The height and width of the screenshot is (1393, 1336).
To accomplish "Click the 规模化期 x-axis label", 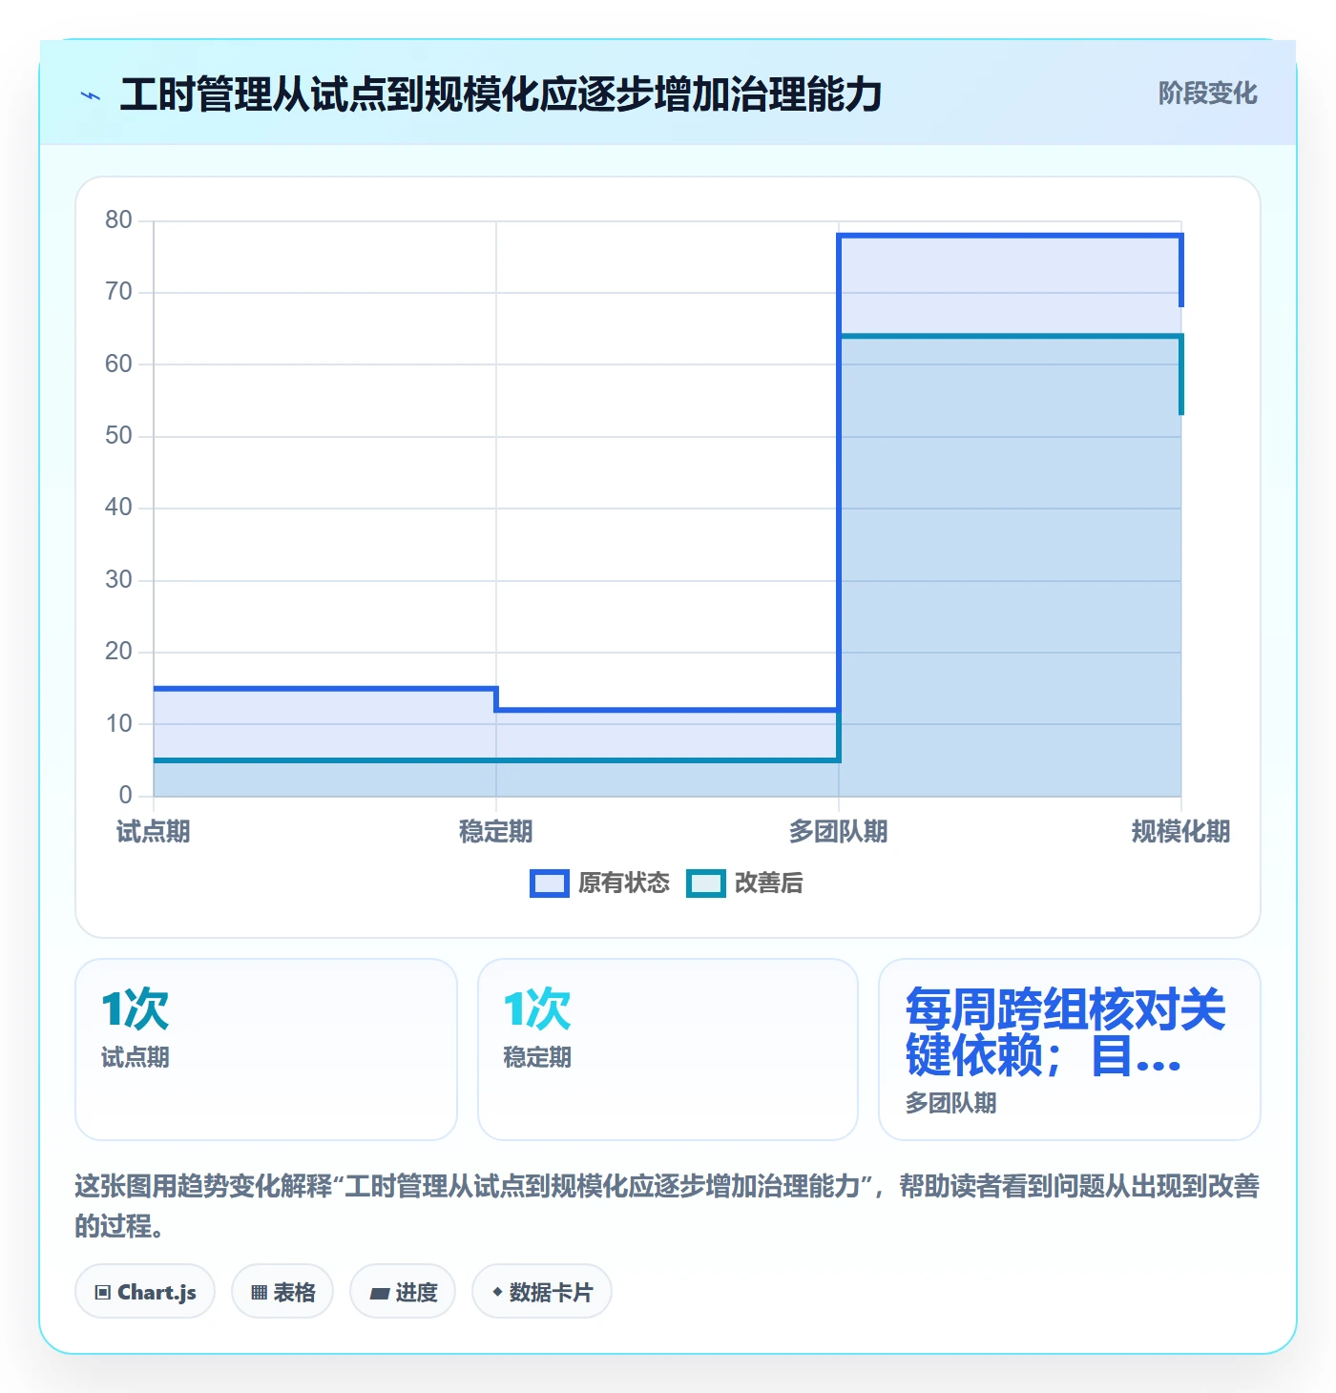I will coord(1181,832).
